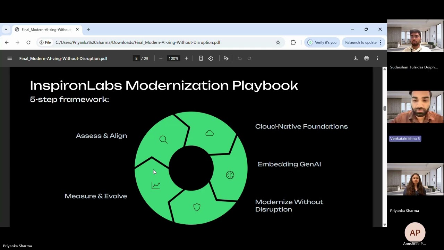Download the PDF file
The width and height of the screenshot is (444, 250).
click(356, 58)
